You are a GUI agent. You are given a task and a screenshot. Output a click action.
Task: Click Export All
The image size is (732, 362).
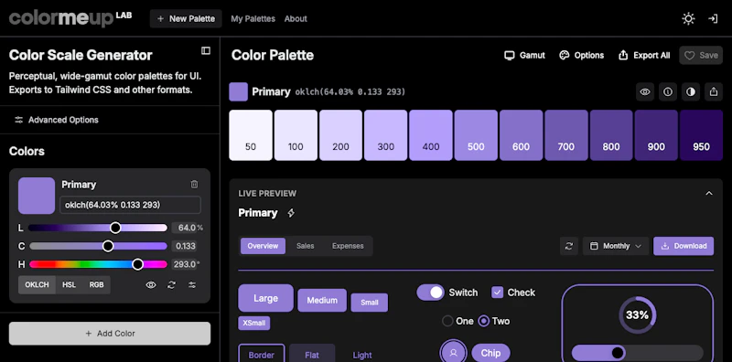pyautogui.click(x=644, y=55)
